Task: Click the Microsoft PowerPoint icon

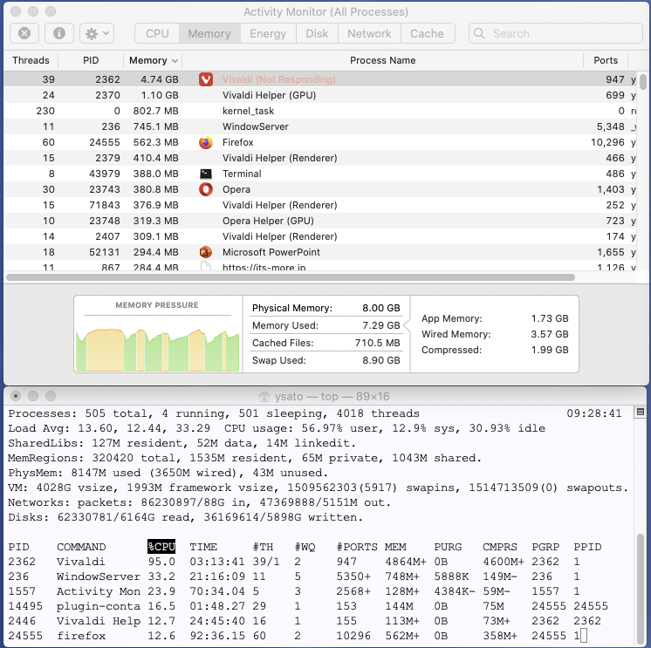Action: coord(206,252)
